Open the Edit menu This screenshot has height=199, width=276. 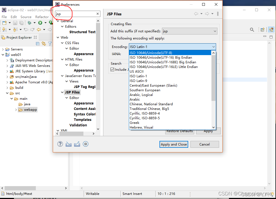click(14, 17)
